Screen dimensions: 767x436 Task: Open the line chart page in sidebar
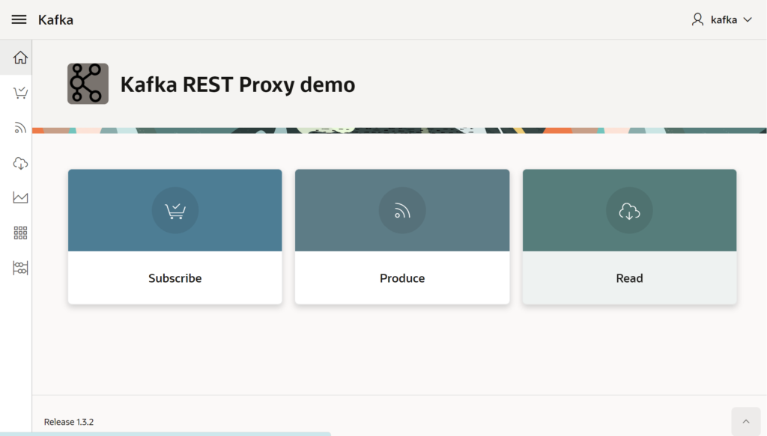20,197
